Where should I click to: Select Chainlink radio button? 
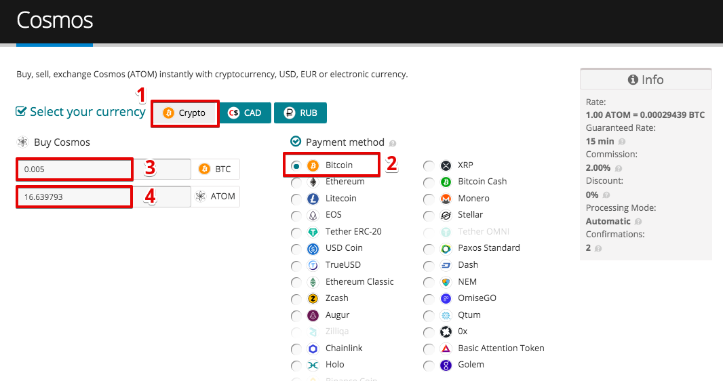tap(296, 348)
